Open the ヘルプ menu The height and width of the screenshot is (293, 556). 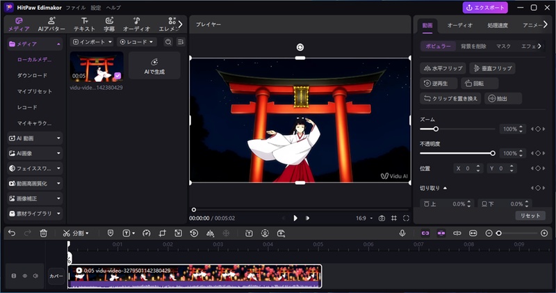coord(113,8)
